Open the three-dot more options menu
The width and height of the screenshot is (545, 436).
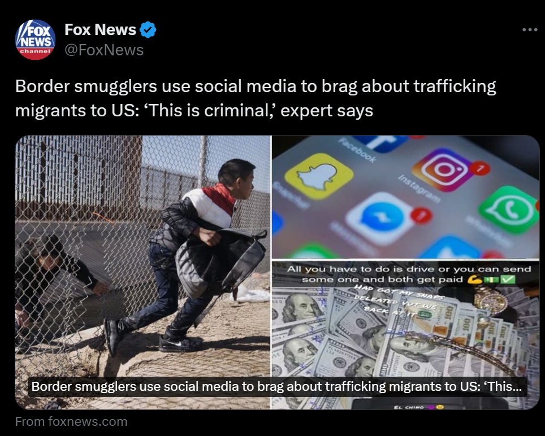530,30
